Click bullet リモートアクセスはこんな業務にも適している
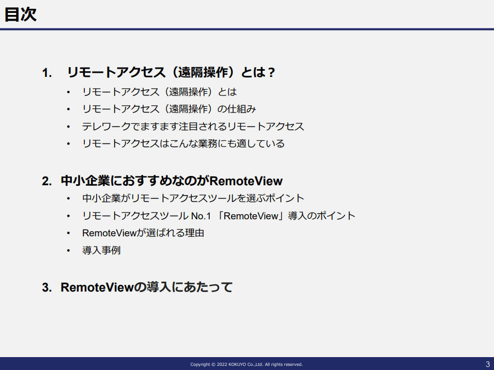This screenshot has width=494, height=370. click(x=183, y=144)
